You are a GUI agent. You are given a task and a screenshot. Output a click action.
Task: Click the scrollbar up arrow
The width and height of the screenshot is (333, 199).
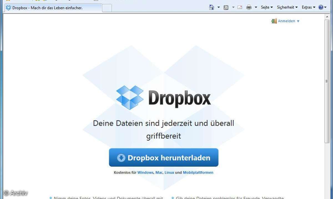(327, 17)
